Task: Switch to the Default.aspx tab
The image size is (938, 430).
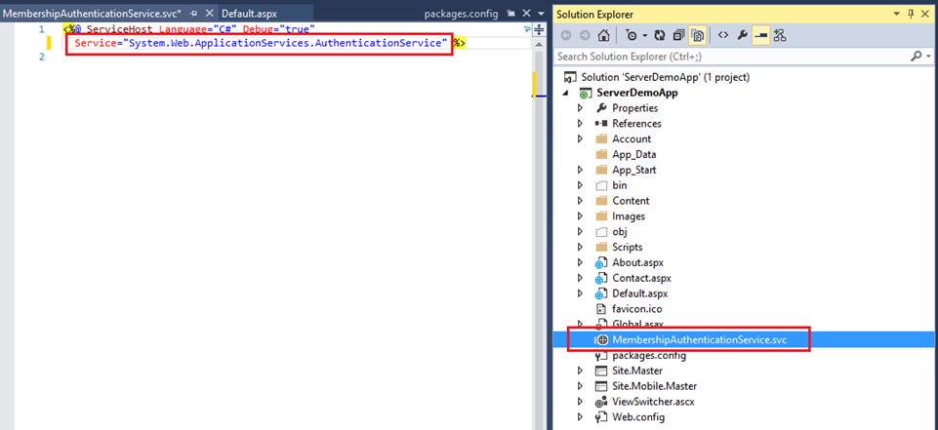Action: 249,14
